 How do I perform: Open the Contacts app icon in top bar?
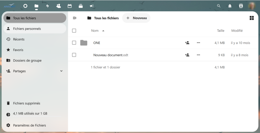(59, 6)
